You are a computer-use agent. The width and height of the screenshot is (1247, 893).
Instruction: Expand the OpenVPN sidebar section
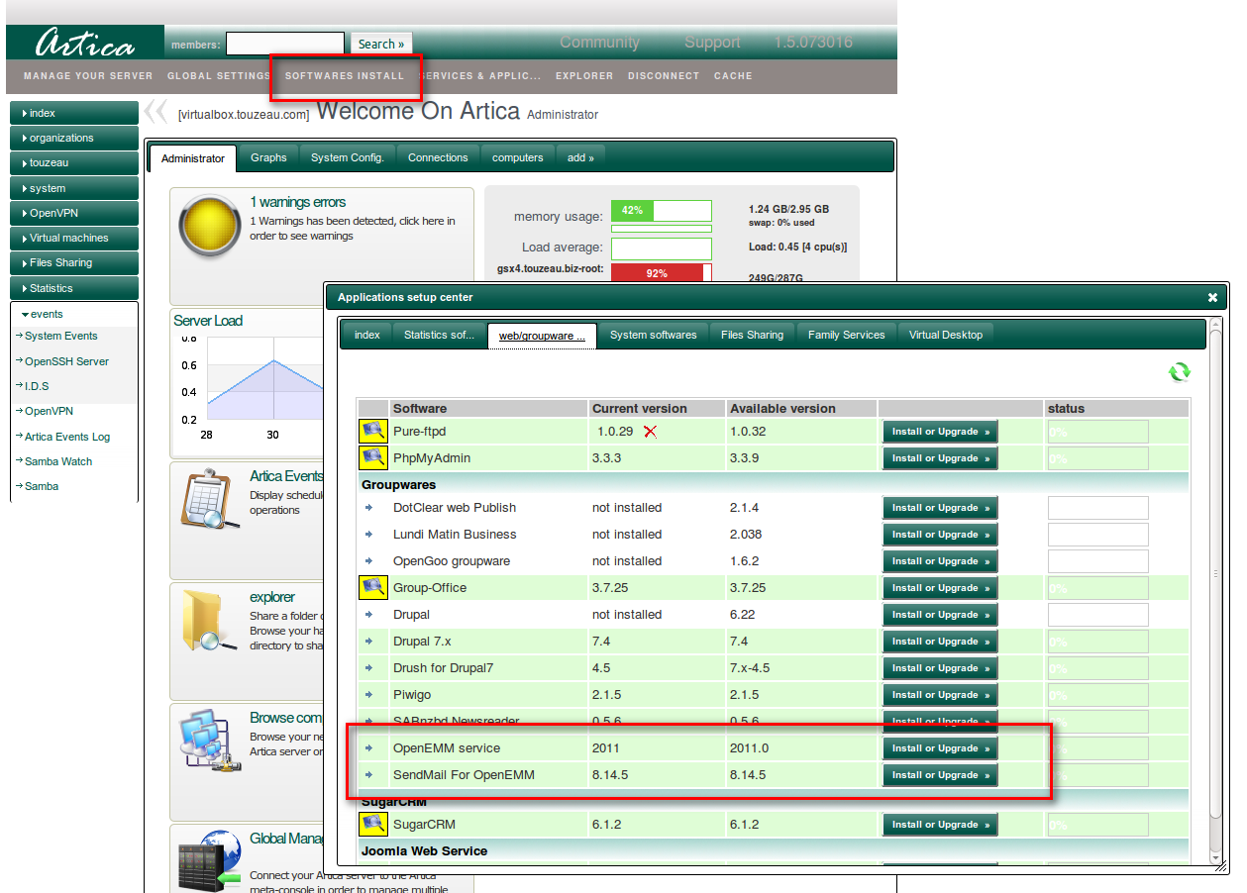[x=73, y=213]
